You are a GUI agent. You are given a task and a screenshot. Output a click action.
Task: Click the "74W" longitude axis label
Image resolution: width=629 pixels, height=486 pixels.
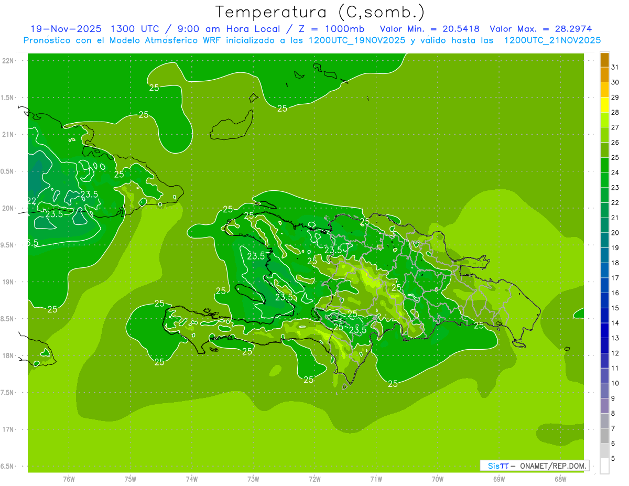click(192, 479)
